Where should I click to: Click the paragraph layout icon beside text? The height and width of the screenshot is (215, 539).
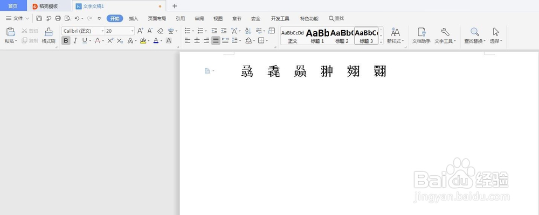[208, 70]
